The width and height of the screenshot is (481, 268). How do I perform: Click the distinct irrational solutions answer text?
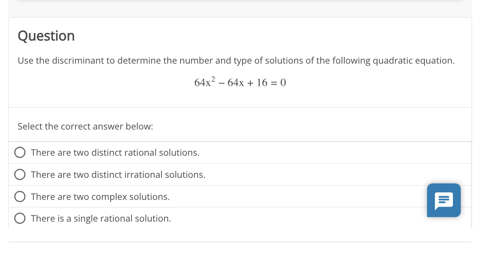pyautogui.click(x=118, y=174)
